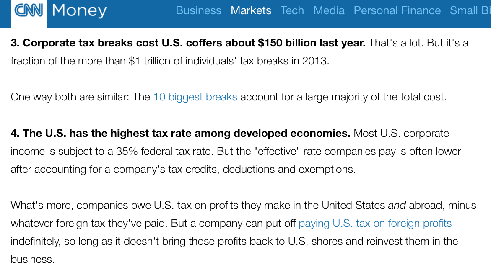Click the italicized word "and"
This screenshot has width=491, height=275.
pyautogui.click(x=397, y=206)
